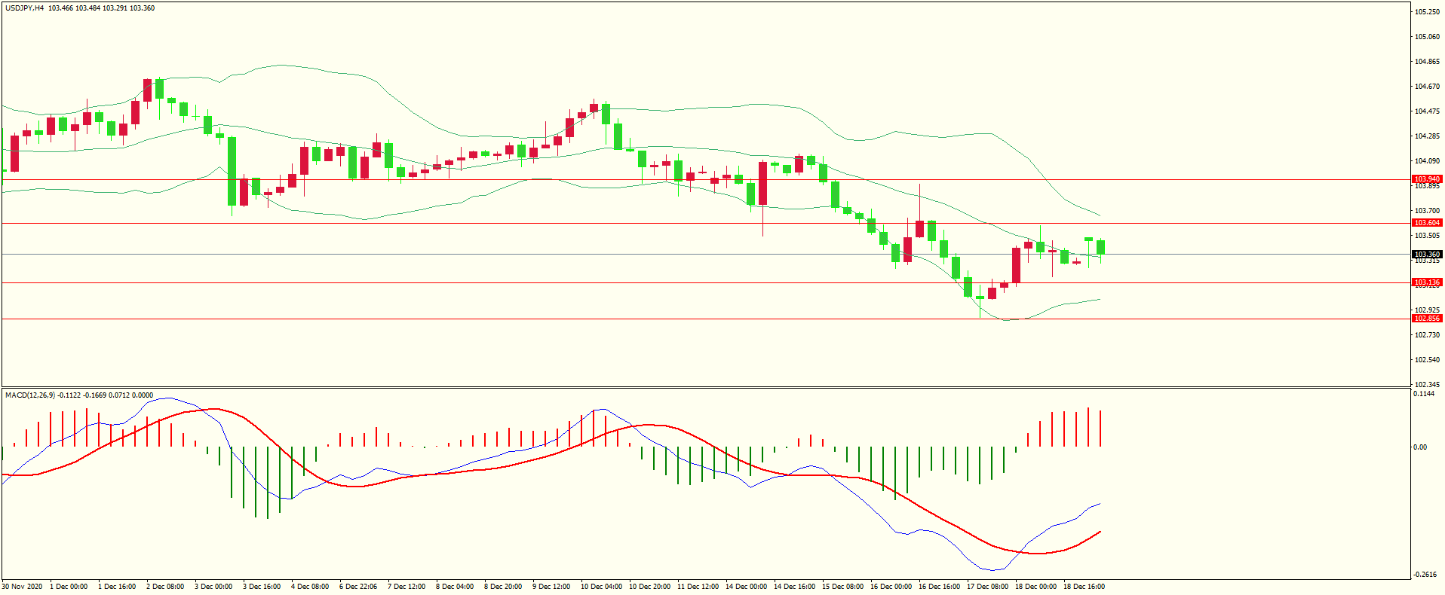Click the 102.345 price scale label
The image size is (1445, 595).
coord(1427,385)
